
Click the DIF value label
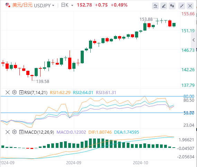click(100, 132)
